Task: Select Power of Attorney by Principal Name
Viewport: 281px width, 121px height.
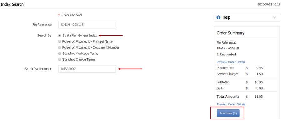Action: click(60, 41)
